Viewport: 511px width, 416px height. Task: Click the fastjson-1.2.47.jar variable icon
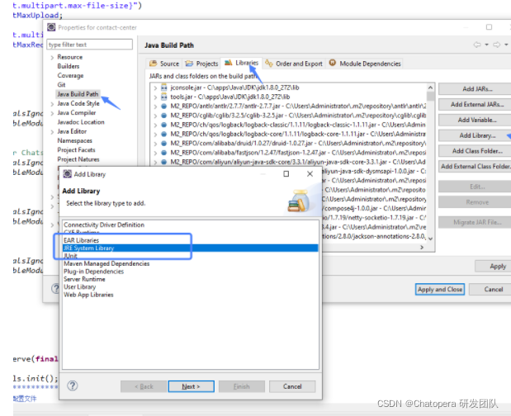pyautogui.click(x=164, y=153)
